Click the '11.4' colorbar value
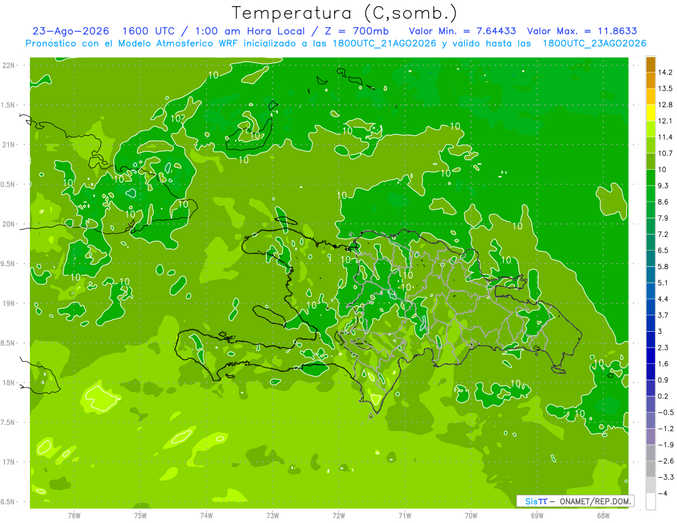 pyautogui.click(x=666, y=137)
